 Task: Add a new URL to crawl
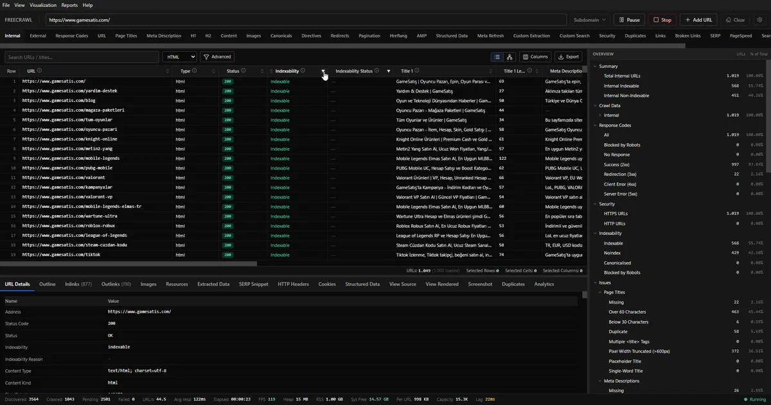(x=698, y=20)
